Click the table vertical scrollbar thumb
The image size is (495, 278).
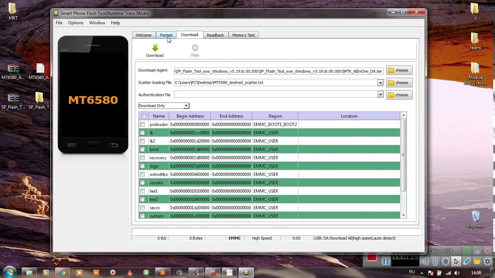coord(404,155)
